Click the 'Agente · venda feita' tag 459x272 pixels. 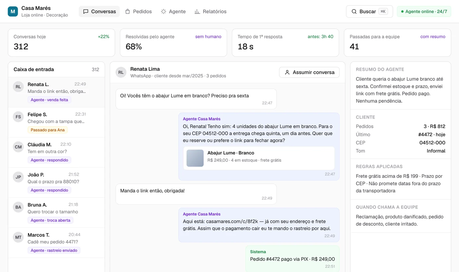coord(49,100)
